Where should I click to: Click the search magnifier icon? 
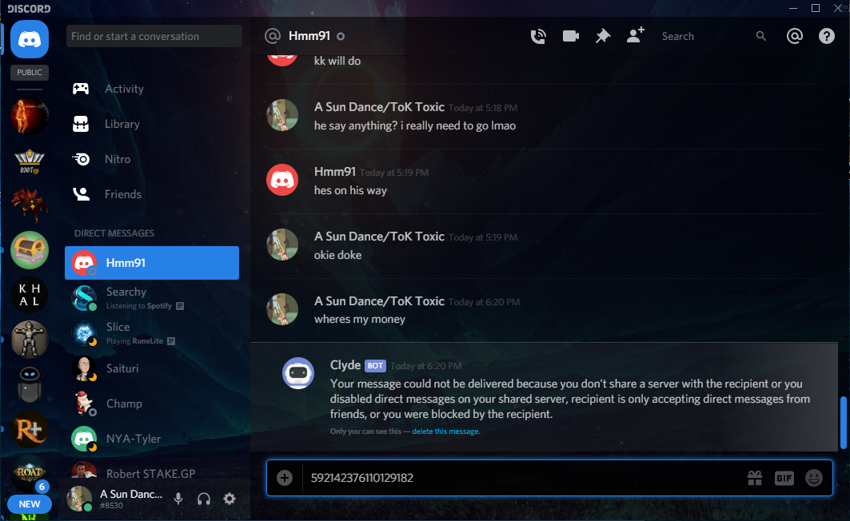pyautogui.click(x=761, y=36)
